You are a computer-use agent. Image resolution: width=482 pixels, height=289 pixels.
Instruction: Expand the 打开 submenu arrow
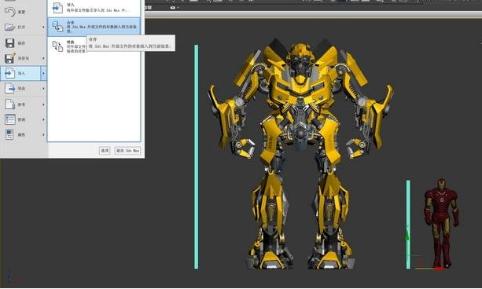43,27
